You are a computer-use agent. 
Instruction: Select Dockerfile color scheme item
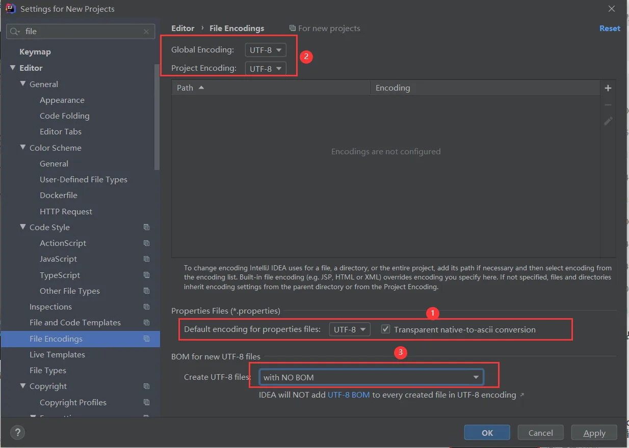[59, 195]
